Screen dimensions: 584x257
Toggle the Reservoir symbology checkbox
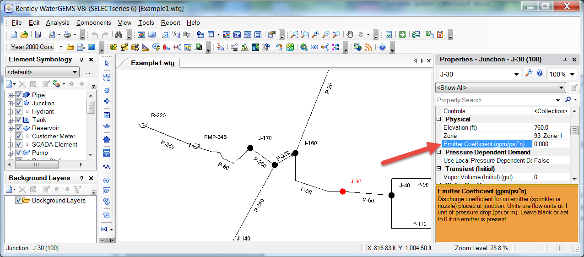click(19, 128)
